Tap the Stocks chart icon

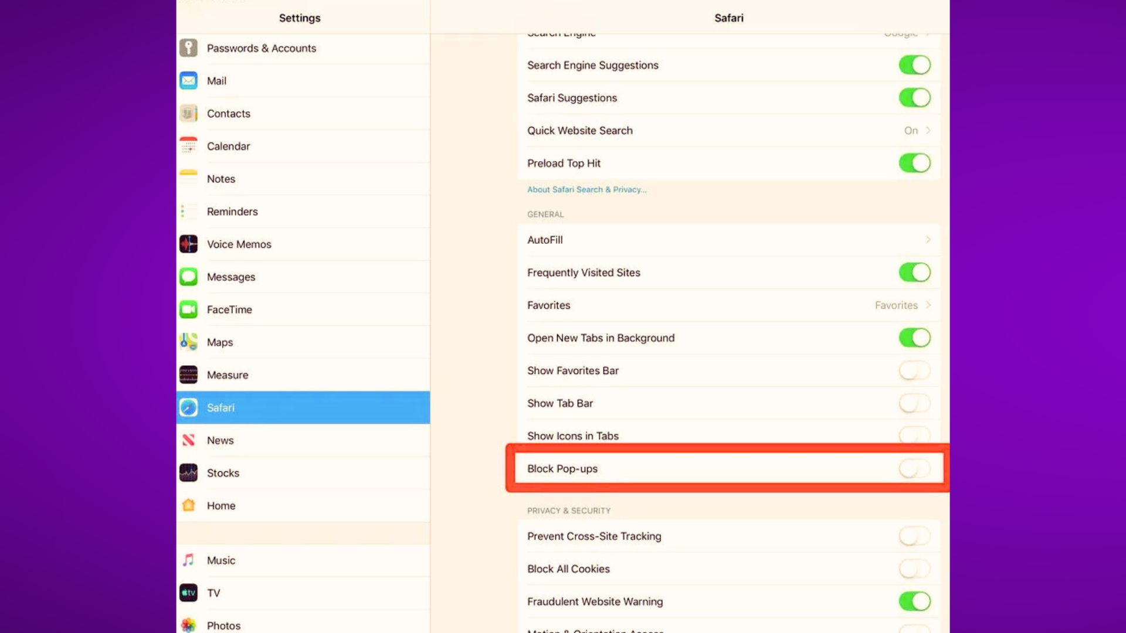[x=188, y=472]
